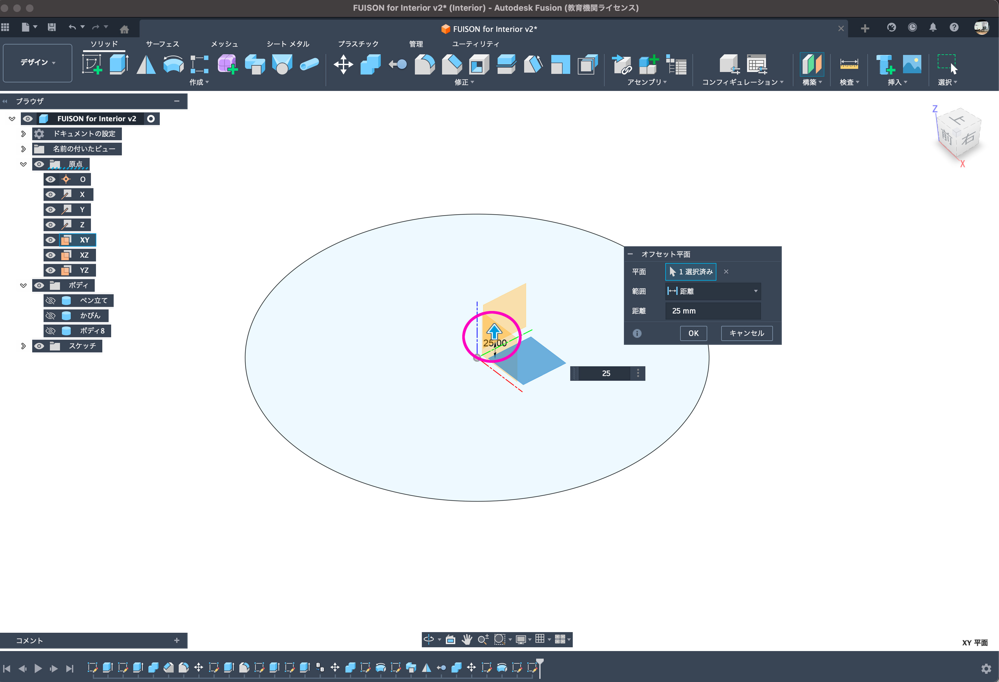The height and width of the screenshot is (682, 999).
Task: Click the Shell tool icon
Action: pos(479,64)
